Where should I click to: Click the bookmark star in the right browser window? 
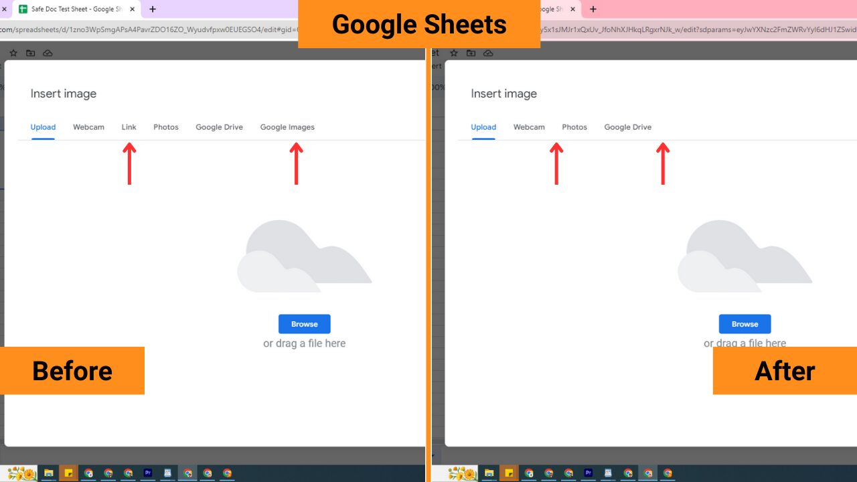pos(455,52)
